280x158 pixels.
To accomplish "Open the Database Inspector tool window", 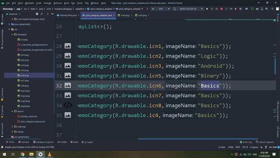I will (x=43, y=142).
